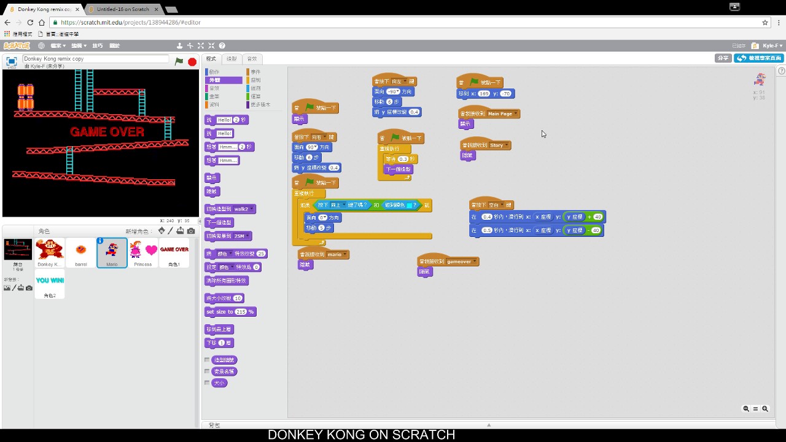Click the green flag to start the project

[179, 61]
